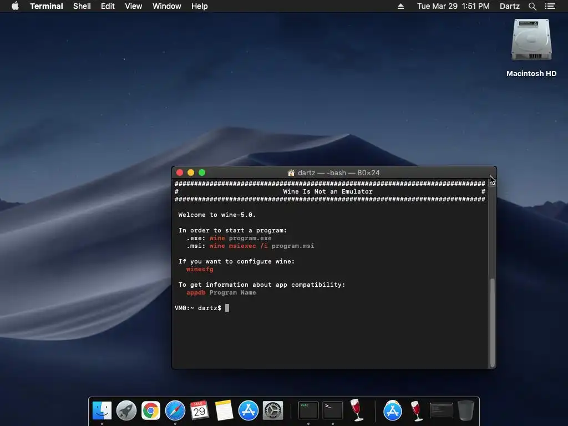Open the yellow Notes app in Dock
Image resolution: width=568 pixels, height=426 pixels.
click(224, 410)
